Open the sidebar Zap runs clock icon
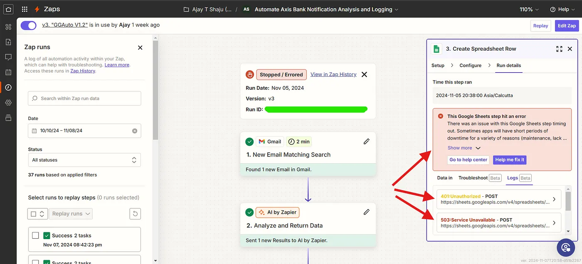Image resolution: width=582 pixels, height=264 pixels. pyautogui.click(x=8, y=87)
